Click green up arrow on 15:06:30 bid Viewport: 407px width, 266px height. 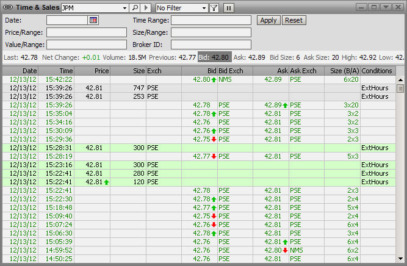214,233
